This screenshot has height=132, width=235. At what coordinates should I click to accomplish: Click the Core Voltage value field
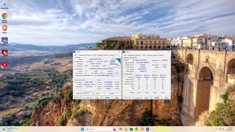[104, 66]
